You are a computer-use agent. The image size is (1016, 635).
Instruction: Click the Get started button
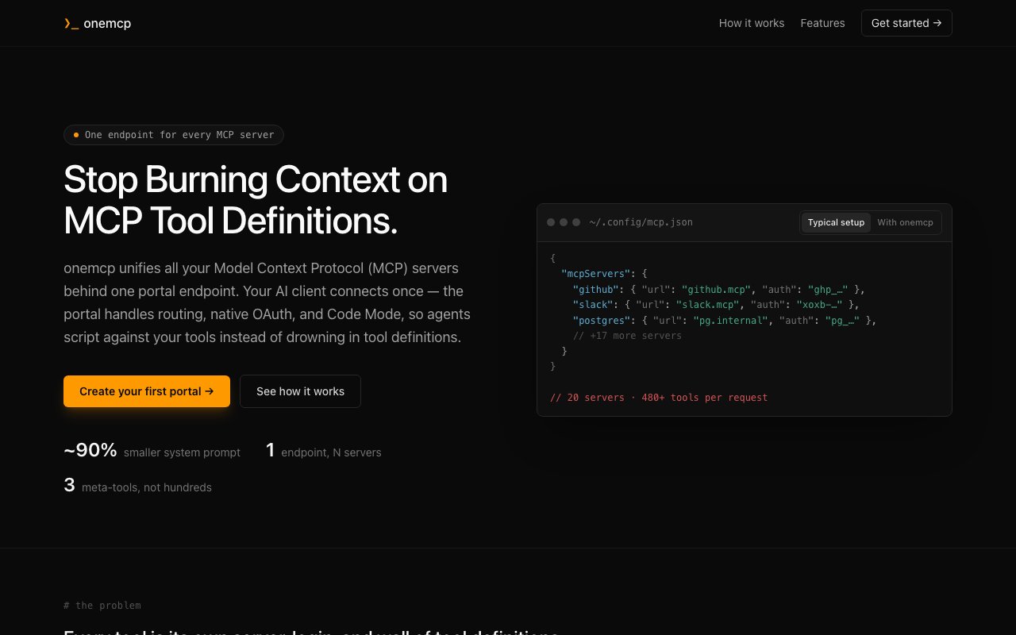pos(906,23)
